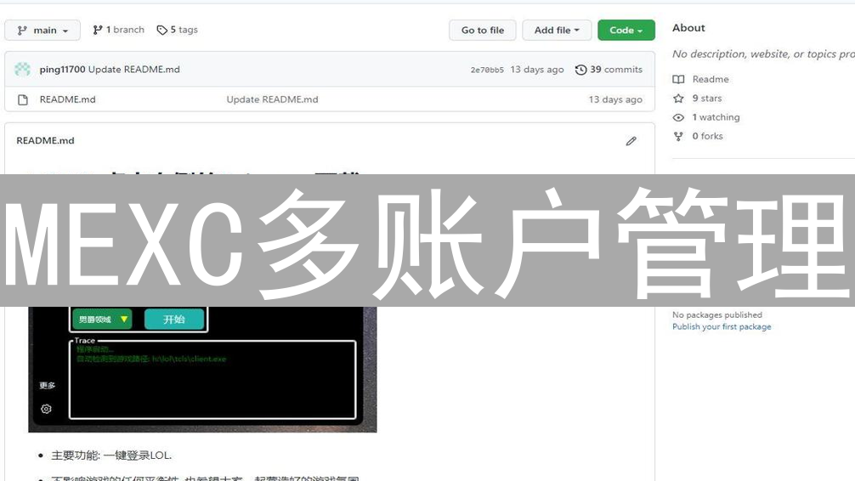Click the README.md panel header title
Viewport: 855px width, 481px height.
(x=45, y=140)
